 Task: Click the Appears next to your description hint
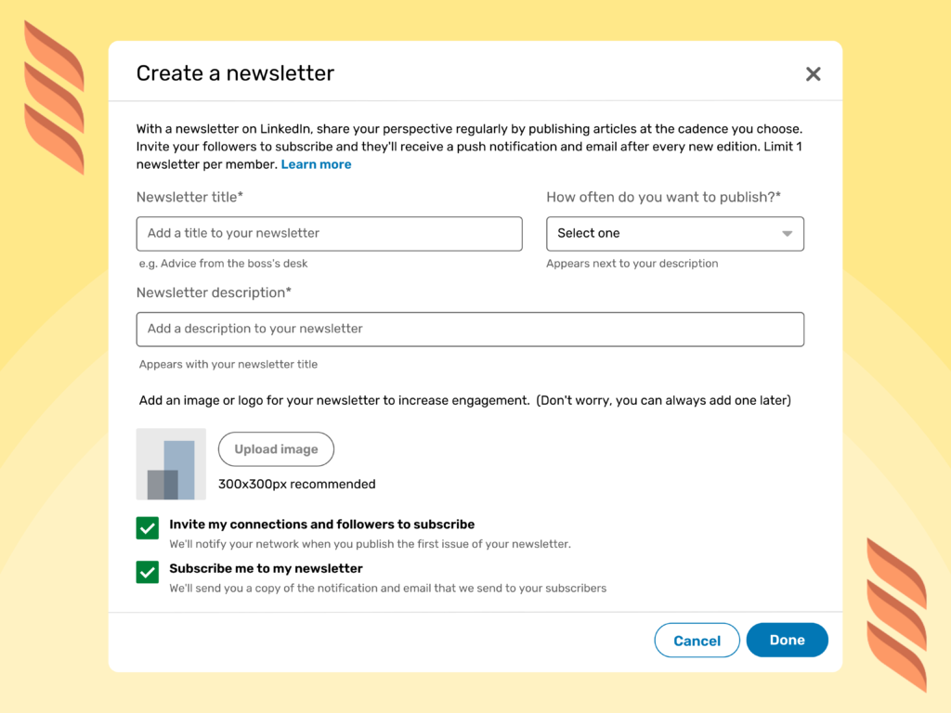632,263
